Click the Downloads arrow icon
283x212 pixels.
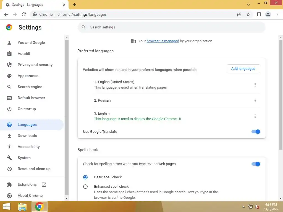[x=9, y=136]
